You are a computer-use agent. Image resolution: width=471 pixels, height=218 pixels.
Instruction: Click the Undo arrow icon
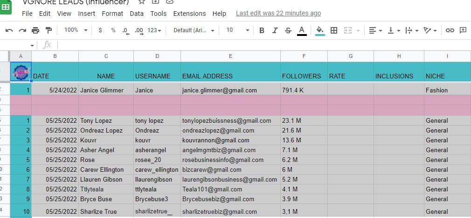[9, 30]
